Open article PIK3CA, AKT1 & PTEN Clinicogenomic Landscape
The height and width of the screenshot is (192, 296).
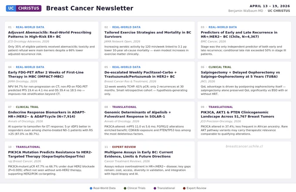(237, 114)
